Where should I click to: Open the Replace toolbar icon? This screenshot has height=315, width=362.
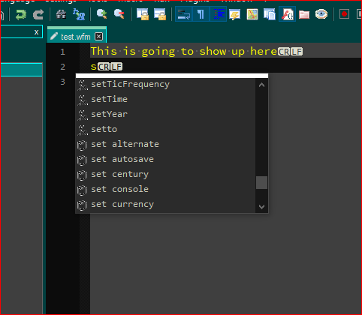click(x=79, y=14)
